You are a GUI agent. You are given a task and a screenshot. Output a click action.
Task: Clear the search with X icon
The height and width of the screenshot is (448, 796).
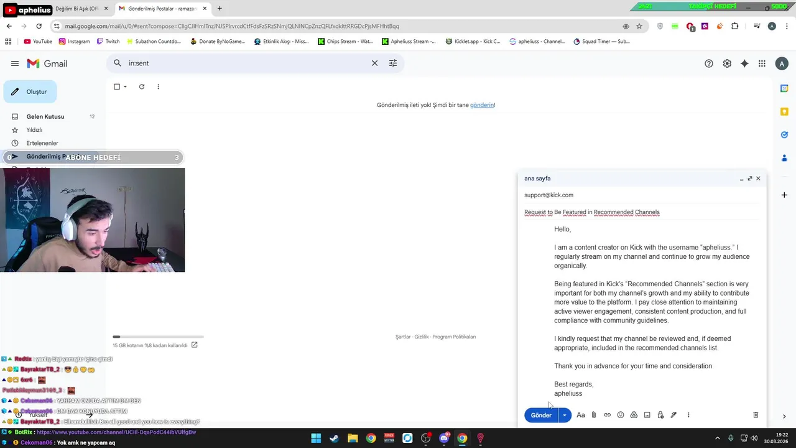[374, 63]
